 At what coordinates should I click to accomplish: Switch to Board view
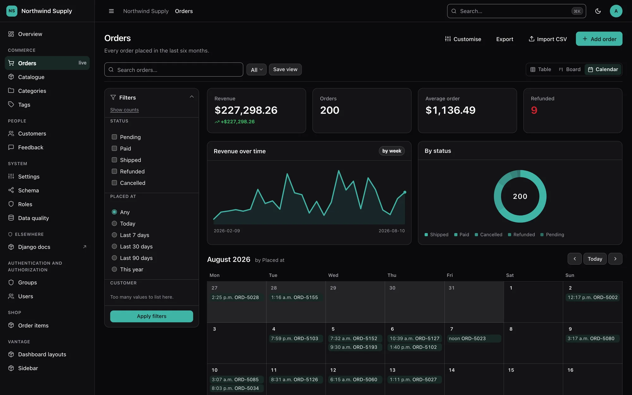[570, 70]
